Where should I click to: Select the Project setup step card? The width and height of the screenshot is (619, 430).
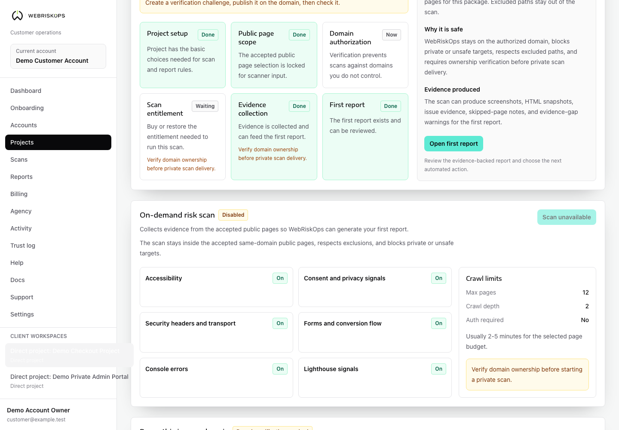coord(183,55)
